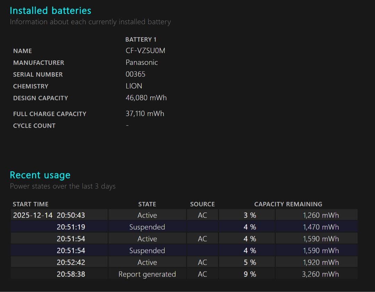Image resolution: width=375 pixels, height=292 pixels.
Task: Click the CYCLE COUNT label
Action: point(34,126)
